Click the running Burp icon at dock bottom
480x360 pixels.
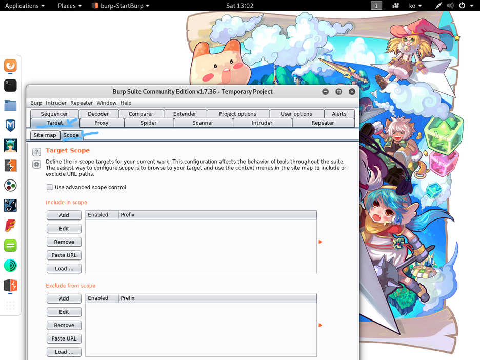(x=10, y=285)
